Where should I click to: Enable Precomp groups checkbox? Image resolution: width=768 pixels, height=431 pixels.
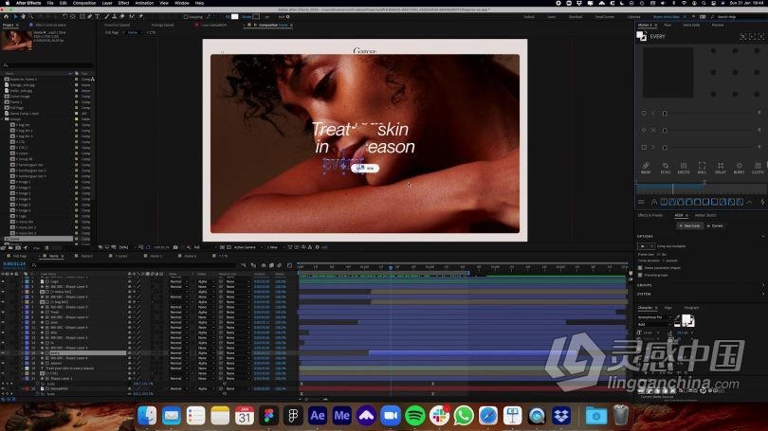640,275
